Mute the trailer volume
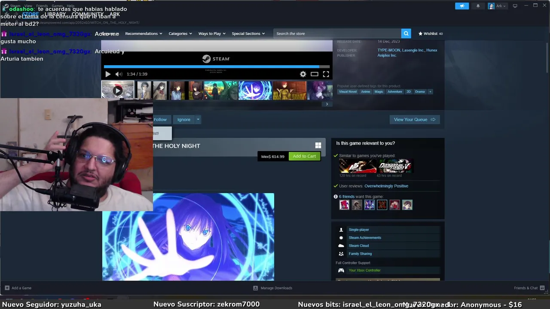The image size is (550, 309). click(x=119, y=74)
